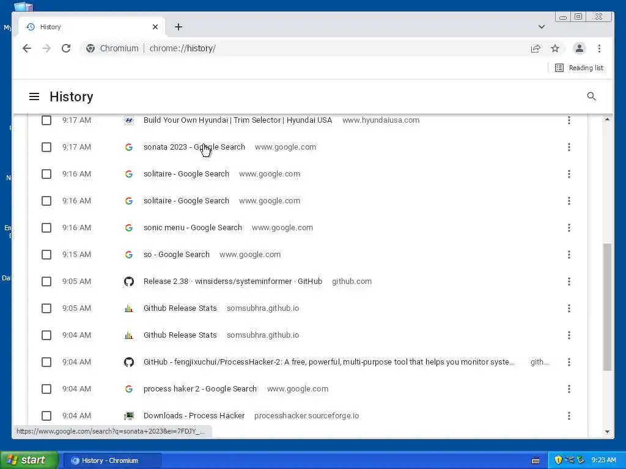626x469 pixels.
Task: Open actions menu for sonata 2023 entry
Action: point(569,147)
